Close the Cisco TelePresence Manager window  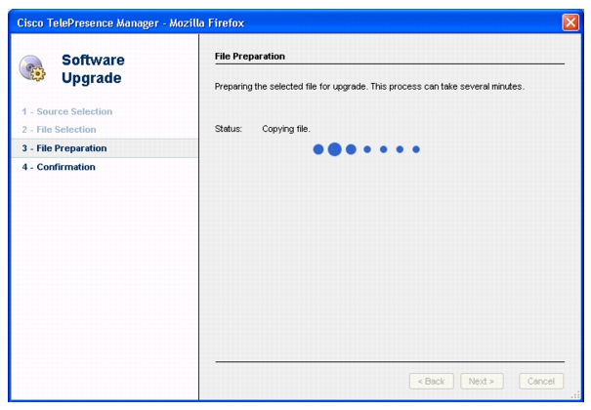570,22
